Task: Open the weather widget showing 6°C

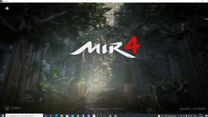Action: [x=167, y=116]
